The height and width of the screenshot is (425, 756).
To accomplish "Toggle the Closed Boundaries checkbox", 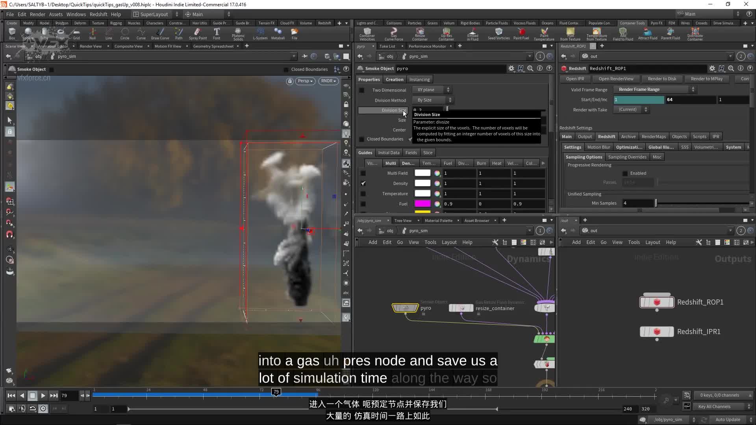I will point(411,139).
